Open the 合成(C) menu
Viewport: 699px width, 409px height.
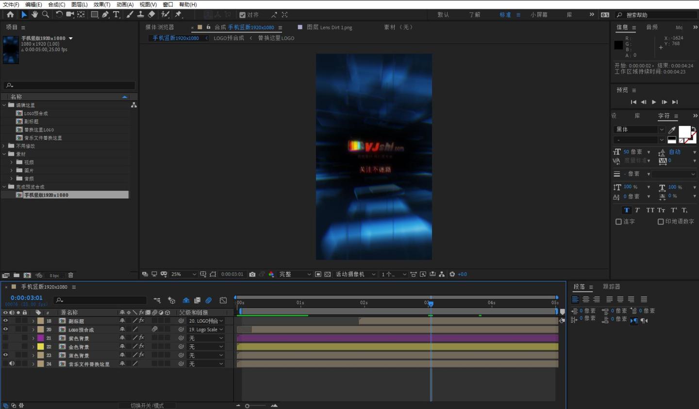(x=56, y=4)
